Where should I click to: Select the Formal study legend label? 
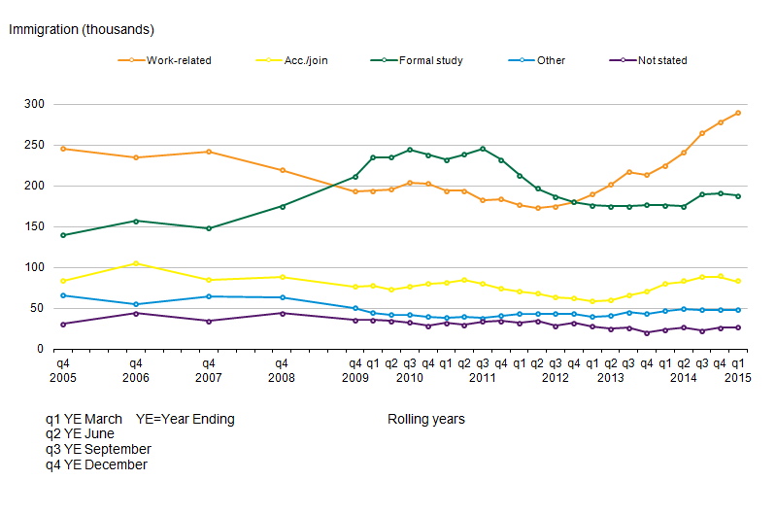[x=430, y=60]
